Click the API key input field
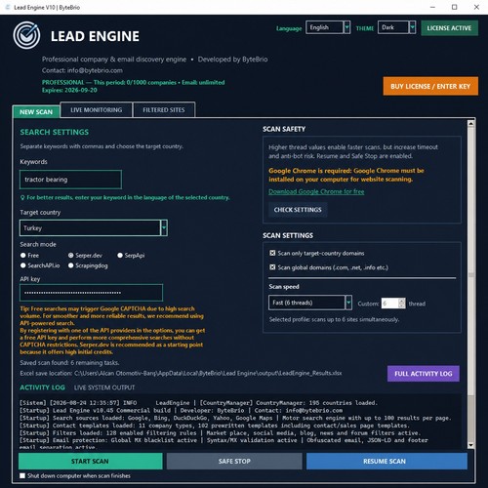This screenshot has height=488, width=488. tap(91, 293)
